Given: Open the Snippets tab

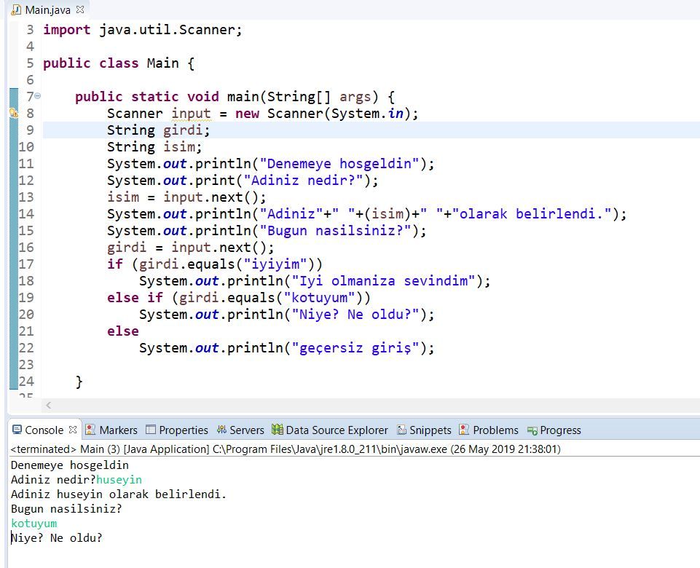Looking at the screenshot, I should click(424, 430).
